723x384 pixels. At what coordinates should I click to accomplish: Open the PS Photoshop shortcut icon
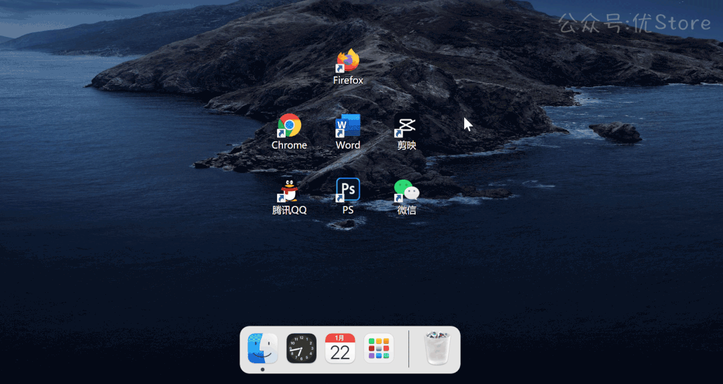pos(348,190)
